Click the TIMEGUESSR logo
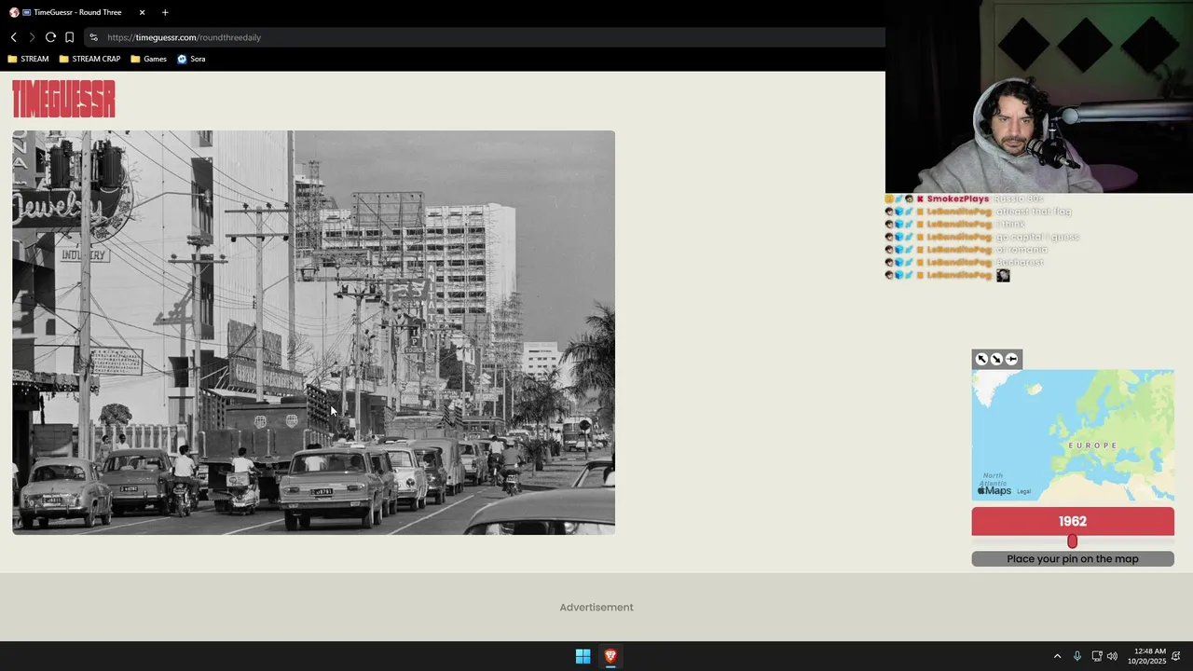 point(63,99)
